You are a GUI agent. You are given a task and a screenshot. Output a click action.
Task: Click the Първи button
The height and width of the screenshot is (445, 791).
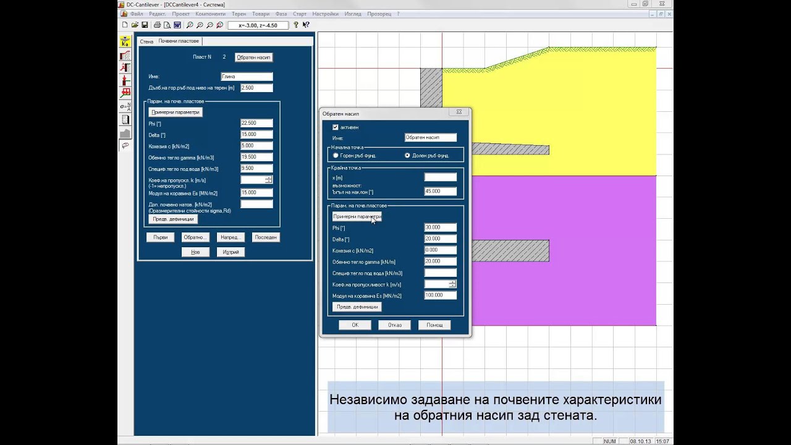(160, 237)
